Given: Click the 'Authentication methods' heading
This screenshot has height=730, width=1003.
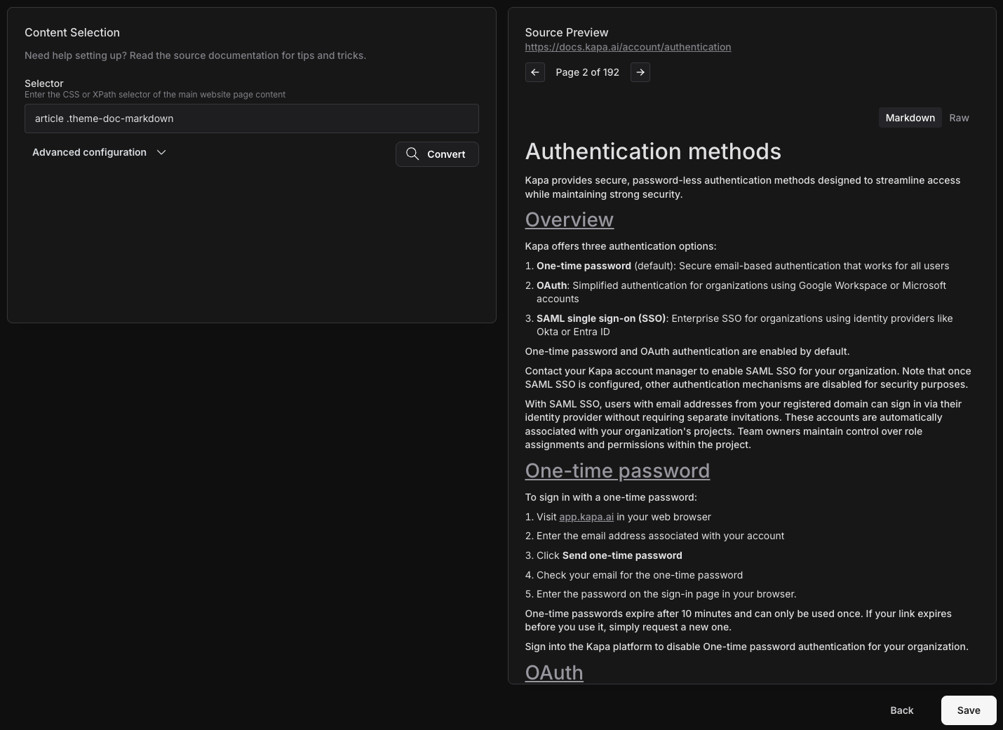Looking at the screenshot, I should (x=653, y=151).
